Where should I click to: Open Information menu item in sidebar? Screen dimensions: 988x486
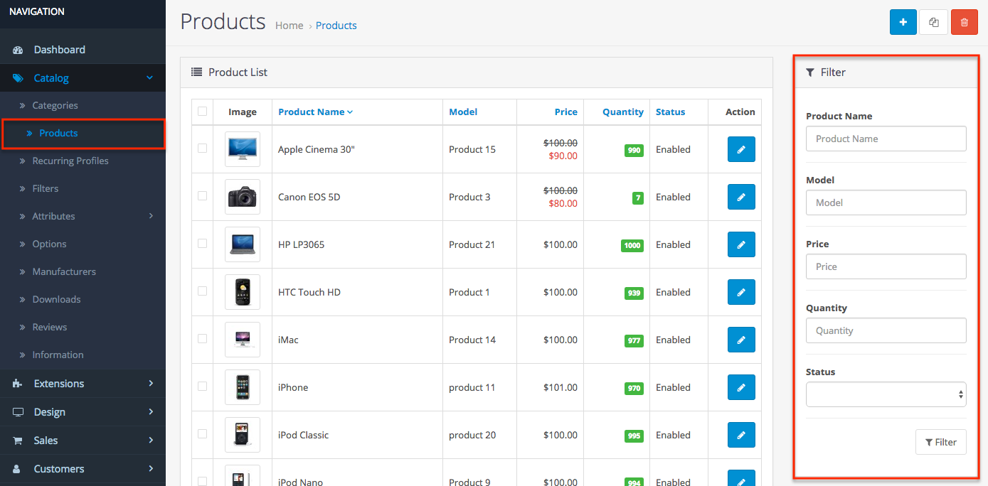click(58, 355)
